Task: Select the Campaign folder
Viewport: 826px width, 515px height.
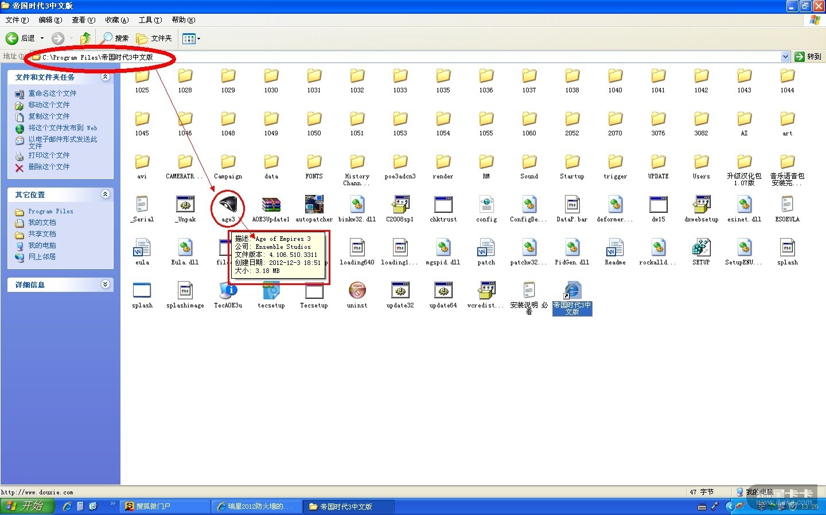Action: click(x=228, y=162)
